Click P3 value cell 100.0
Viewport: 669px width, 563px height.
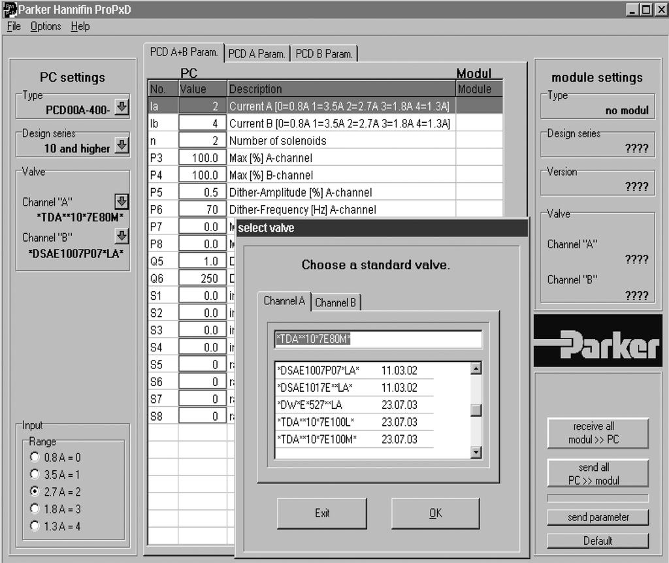(203, 158)
